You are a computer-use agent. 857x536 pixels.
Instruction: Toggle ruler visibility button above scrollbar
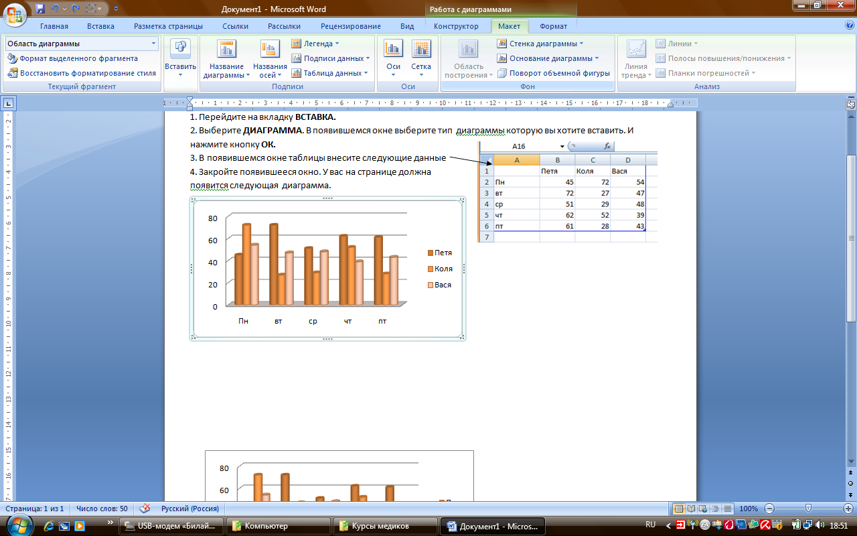coord(851,104)
